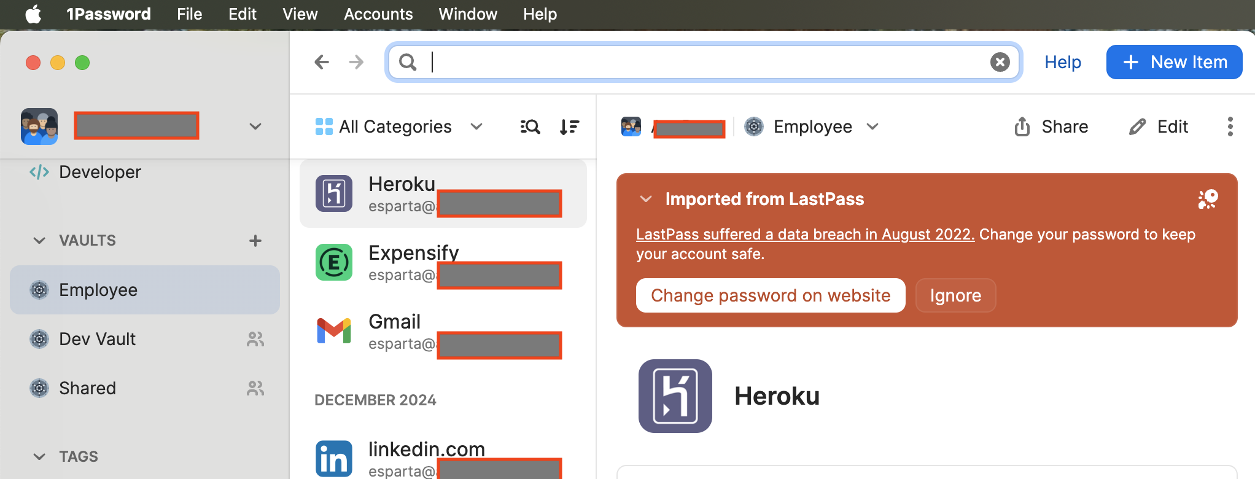
Task: Open the Employee vault dropdown in details
Action: [812, 127]
